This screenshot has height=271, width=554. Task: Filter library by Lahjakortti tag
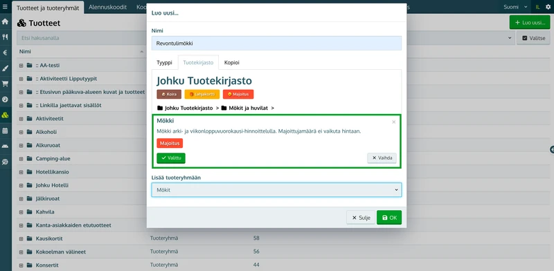pyautogui.click(x=202, y=94)
